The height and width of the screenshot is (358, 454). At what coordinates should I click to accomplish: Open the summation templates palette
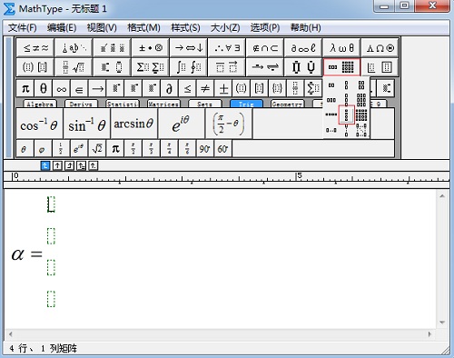(151, 67)
